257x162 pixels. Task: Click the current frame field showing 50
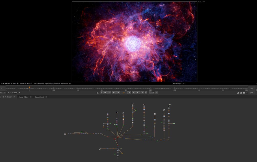point(124,93)
